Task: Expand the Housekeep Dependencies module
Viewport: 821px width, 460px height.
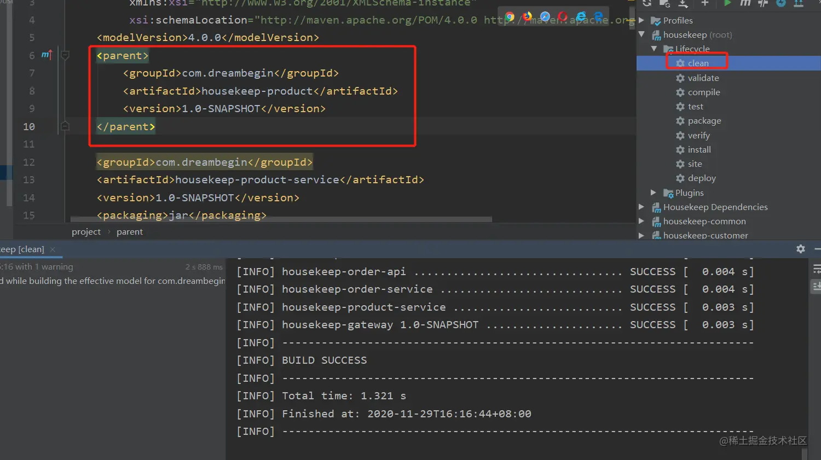Action: (x=641, y=207)
